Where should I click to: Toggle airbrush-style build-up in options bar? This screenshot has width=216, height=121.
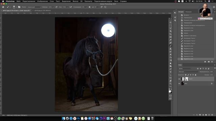(71, 7)
